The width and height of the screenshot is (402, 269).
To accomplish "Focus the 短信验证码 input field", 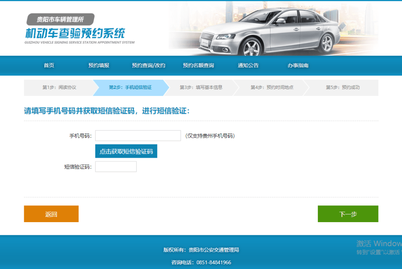I will pos(116,167).
